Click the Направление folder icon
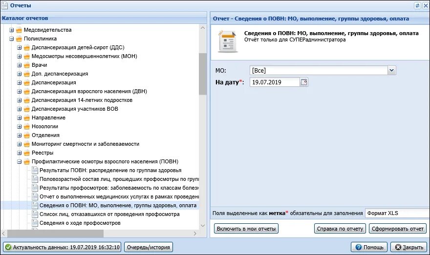Image resolution: width=430 pixels, height=255 pixels. pos(26,118)
